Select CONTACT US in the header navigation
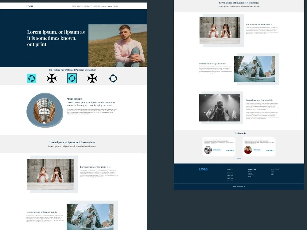Image resolution: width=307 pixels, height=230 pixels. pos(88,6)
